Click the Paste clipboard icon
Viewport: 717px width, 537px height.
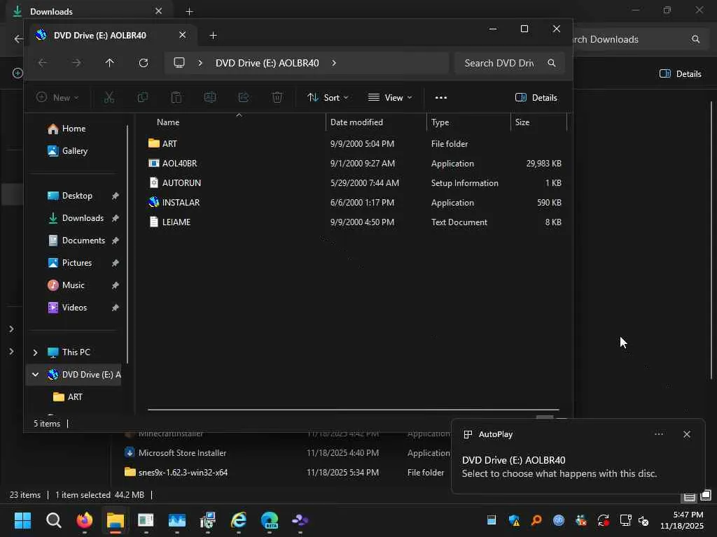click(176, 97)
